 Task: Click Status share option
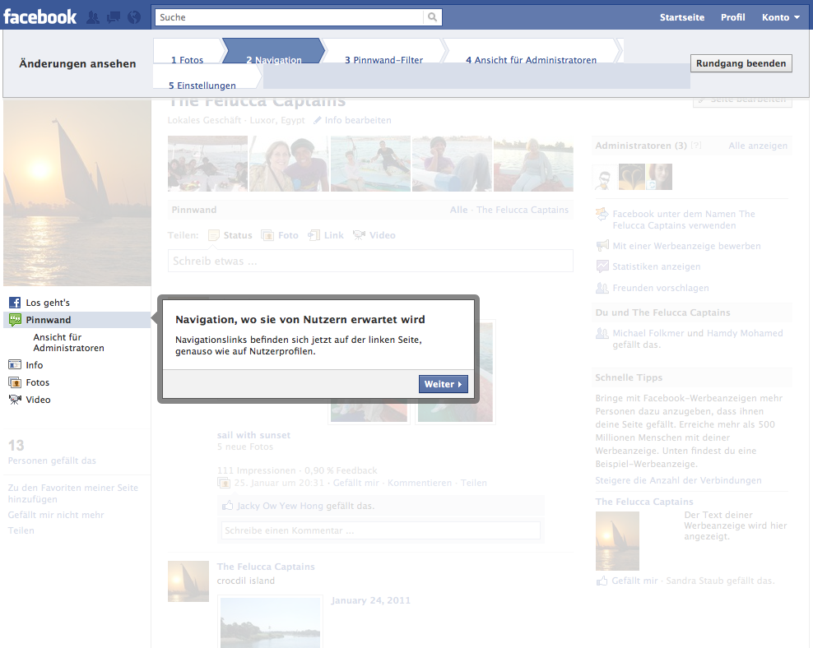(x=230, y=235)
